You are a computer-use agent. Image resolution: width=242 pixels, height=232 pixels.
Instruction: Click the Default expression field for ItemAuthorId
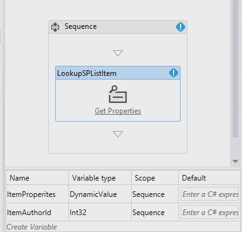coord(209,212)
